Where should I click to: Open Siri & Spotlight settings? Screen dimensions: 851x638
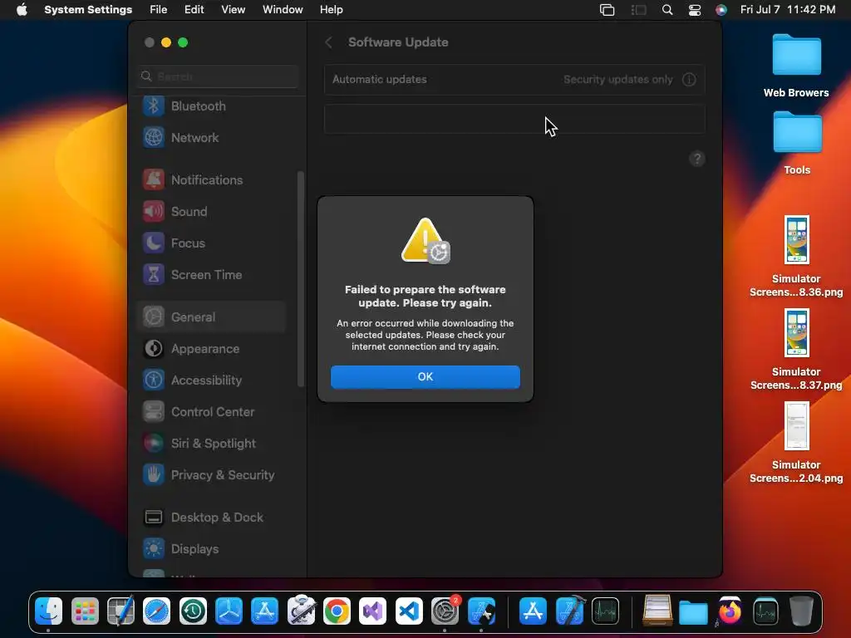tap(212, 444)
